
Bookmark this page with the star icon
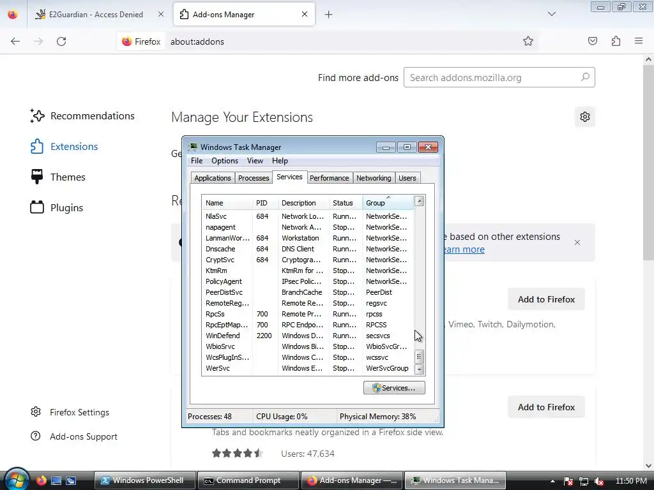(528, 41)
